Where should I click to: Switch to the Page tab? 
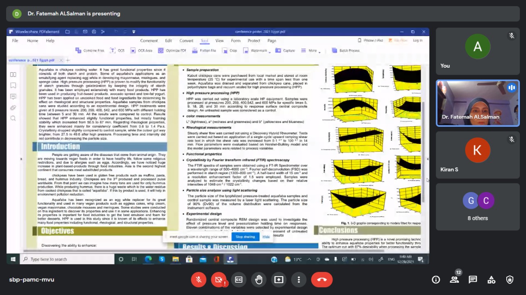[x=272, y=41]
